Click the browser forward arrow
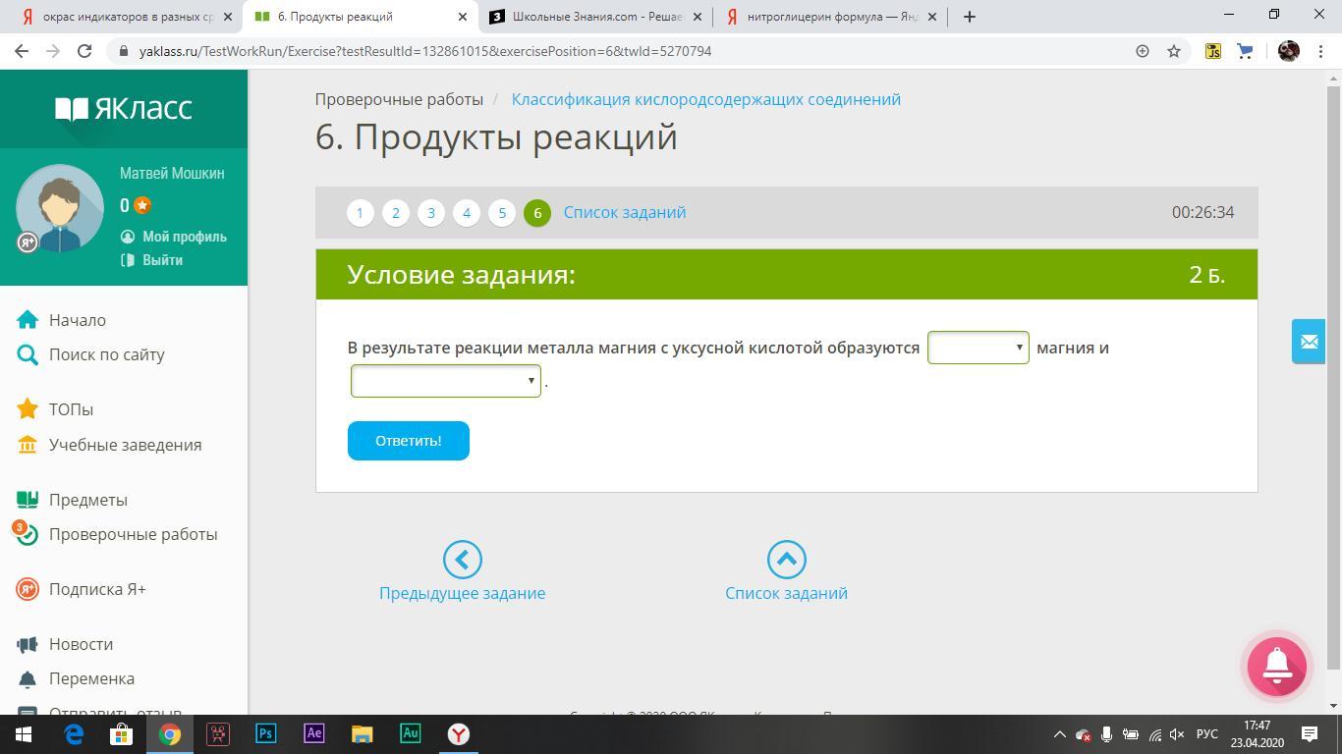The image size is (1342, 754). click(x=53, y=51)
